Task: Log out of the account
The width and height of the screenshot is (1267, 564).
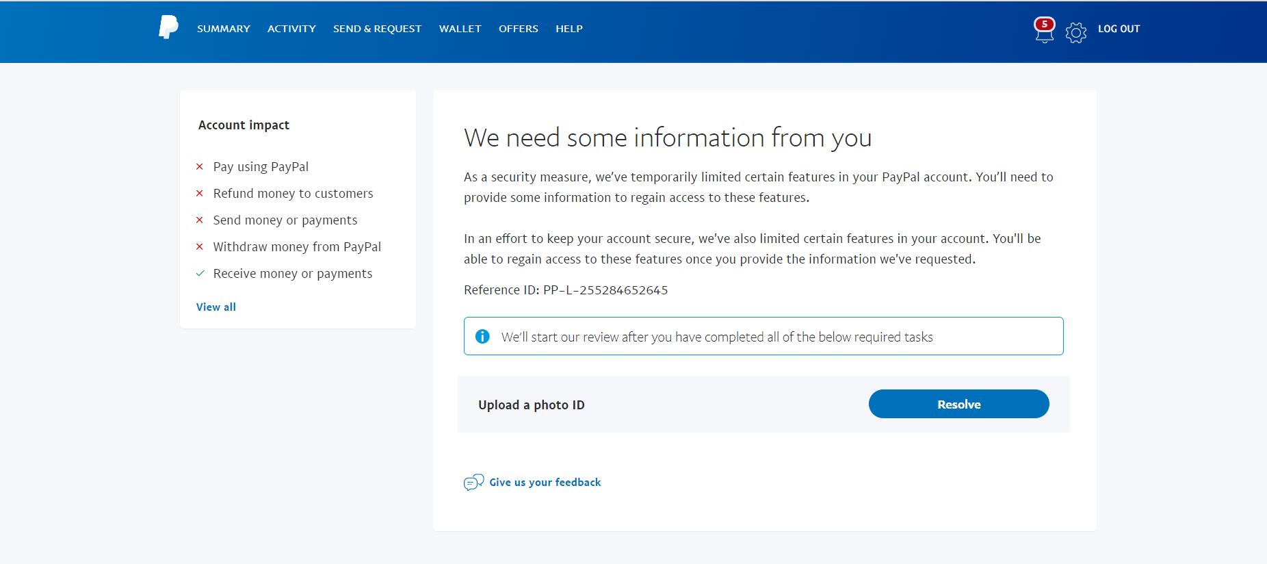Action: [x=1119, y=29]
